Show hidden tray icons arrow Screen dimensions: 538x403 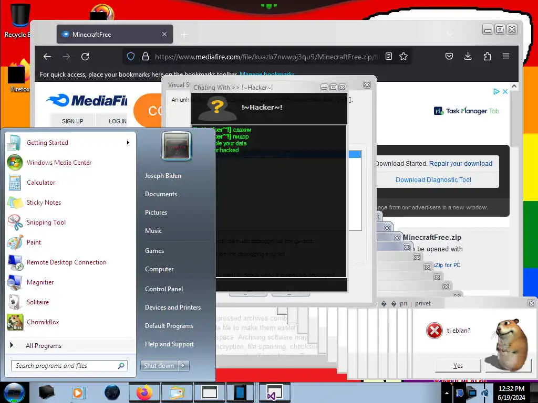(x=447, y=393)
